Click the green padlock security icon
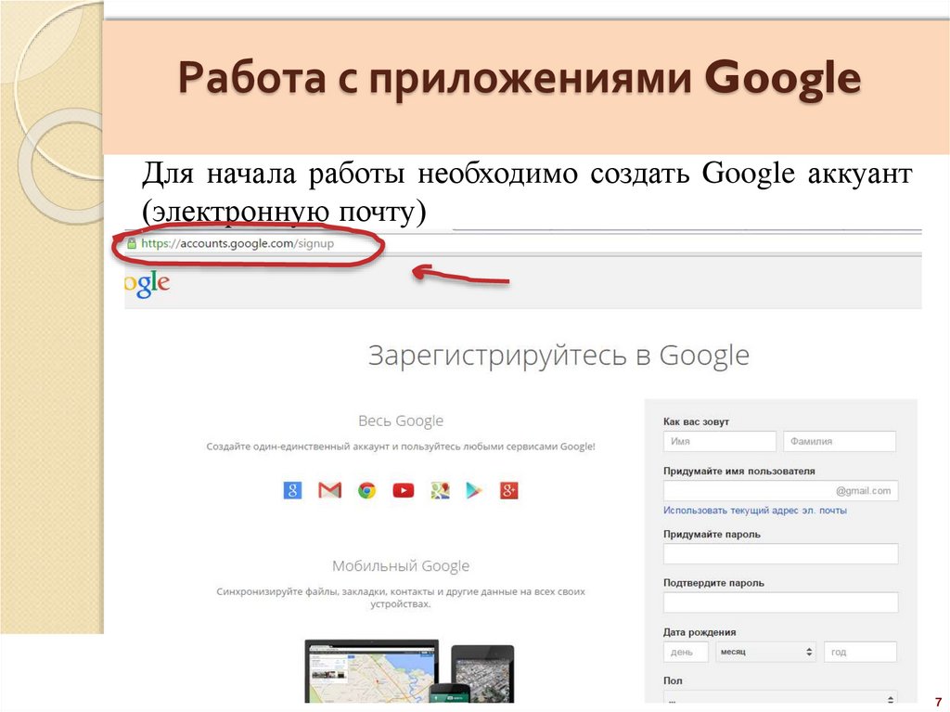 click(x=132, y=243)
